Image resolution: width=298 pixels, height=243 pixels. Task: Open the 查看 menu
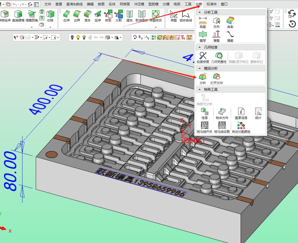[59, 4]
